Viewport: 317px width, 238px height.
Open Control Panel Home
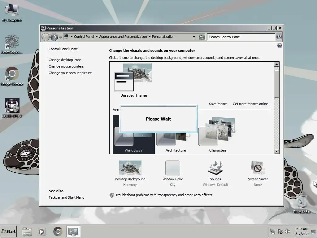[x=63, y=49]
